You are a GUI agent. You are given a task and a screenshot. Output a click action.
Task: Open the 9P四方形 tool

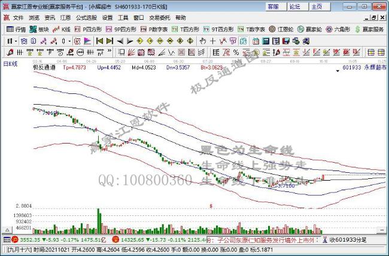coord(121,29)
